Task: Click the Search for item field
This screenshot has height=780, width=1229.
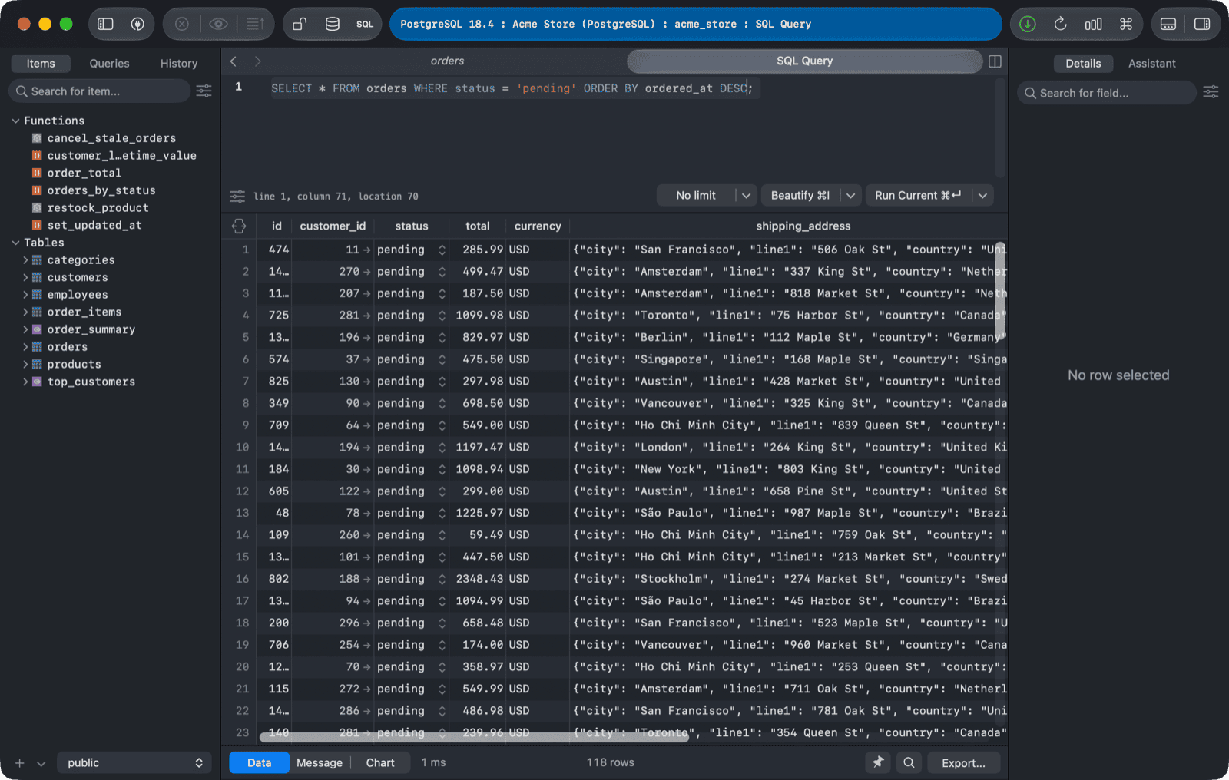Action: click(99, 91)
